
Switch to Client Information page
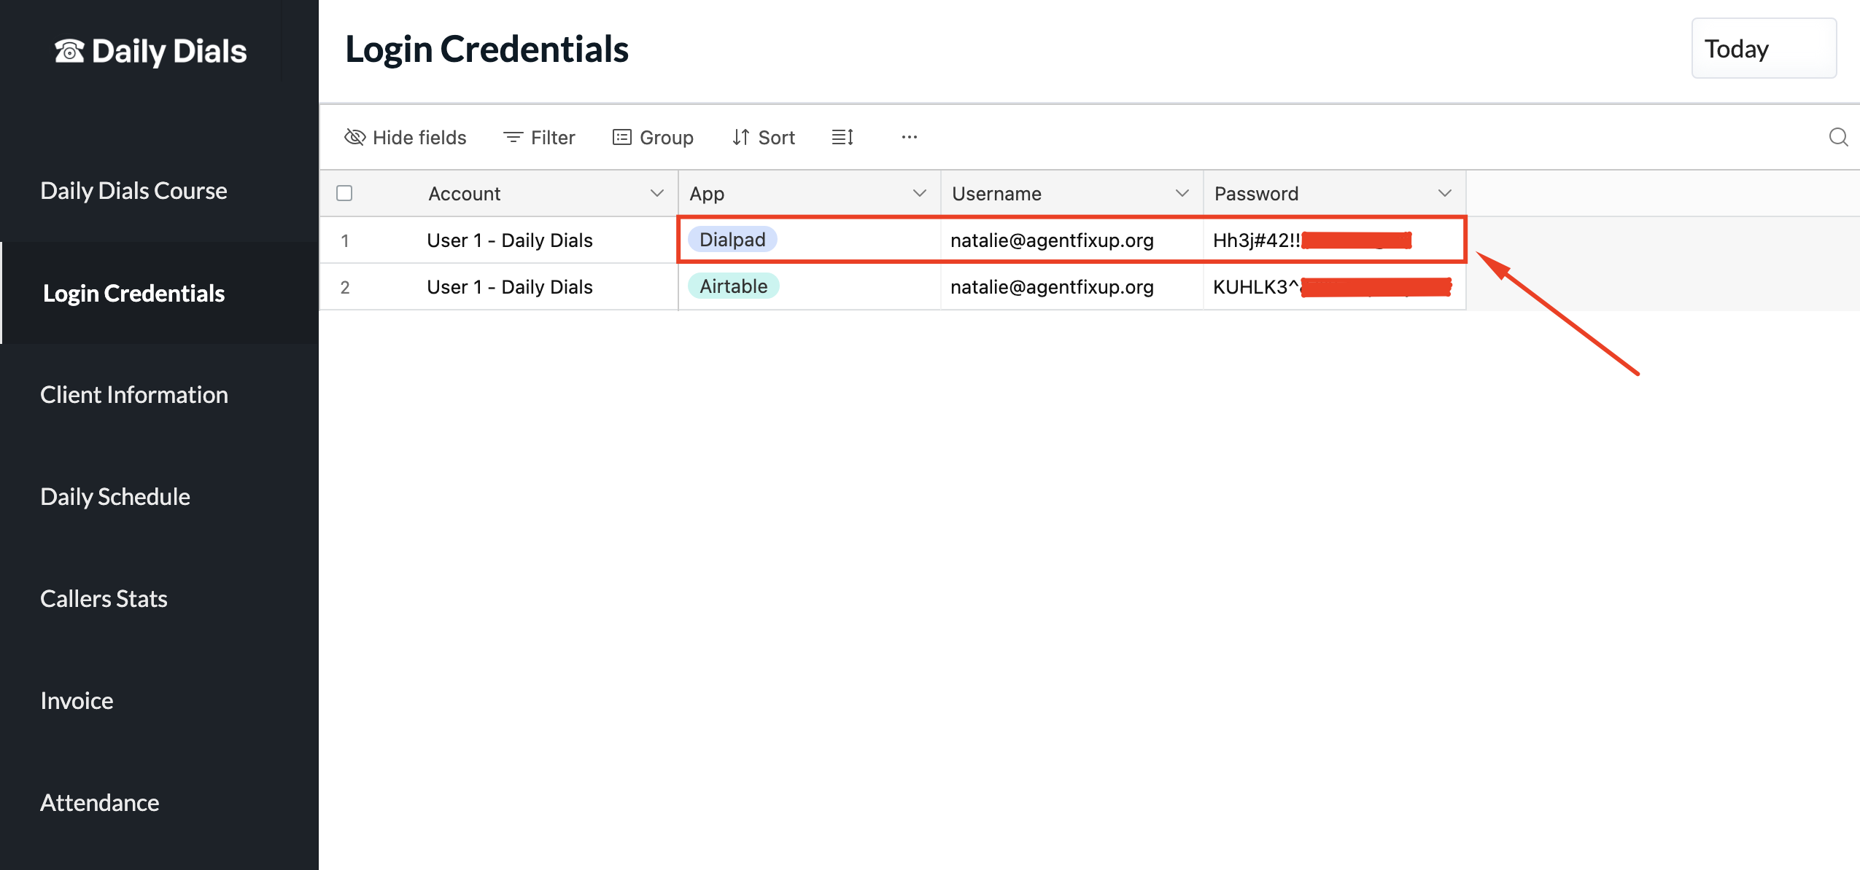(133, 394)
